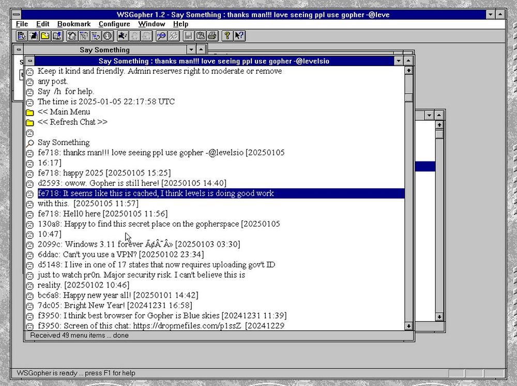Open the control menu of the background Say Something window

[x=19, y=50]
